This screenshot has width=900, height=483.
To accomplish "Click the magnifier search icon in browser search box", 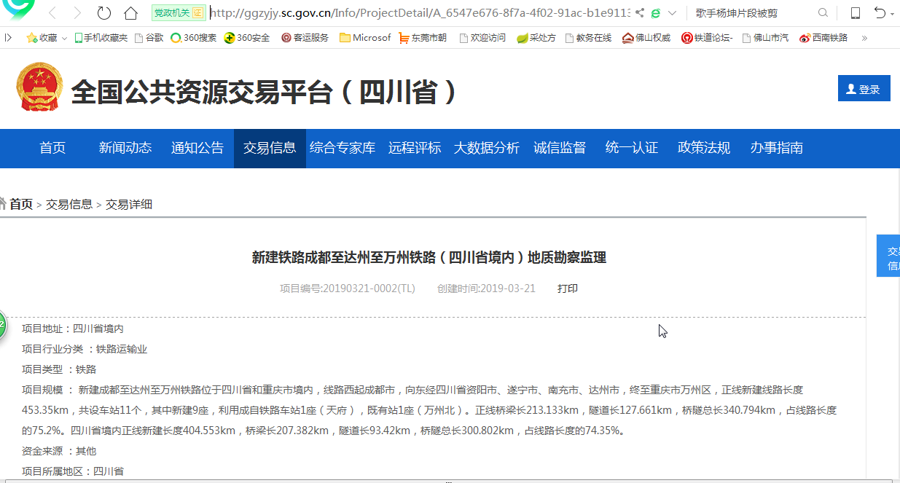I will (823, 13).
